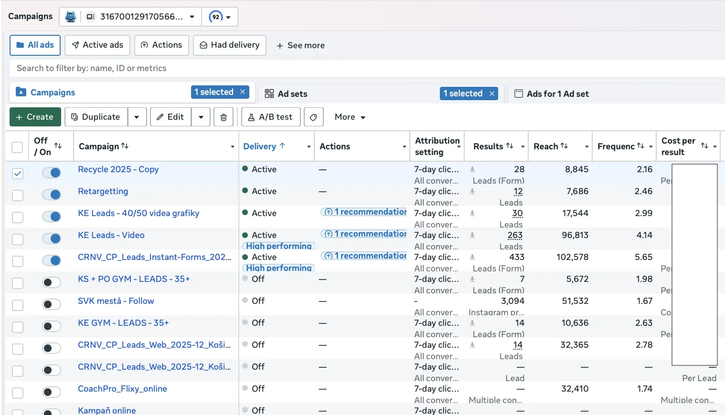725x415 pixels.
Task: Click the Ads for 1 Ad set icon
Action: pos(519,93)
